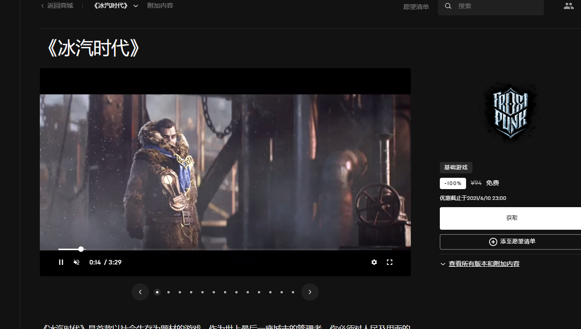Click the Frostpunk logo image

(510, 113)
